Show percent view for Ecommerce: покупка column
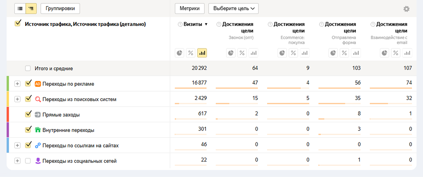 pos(293,53)
